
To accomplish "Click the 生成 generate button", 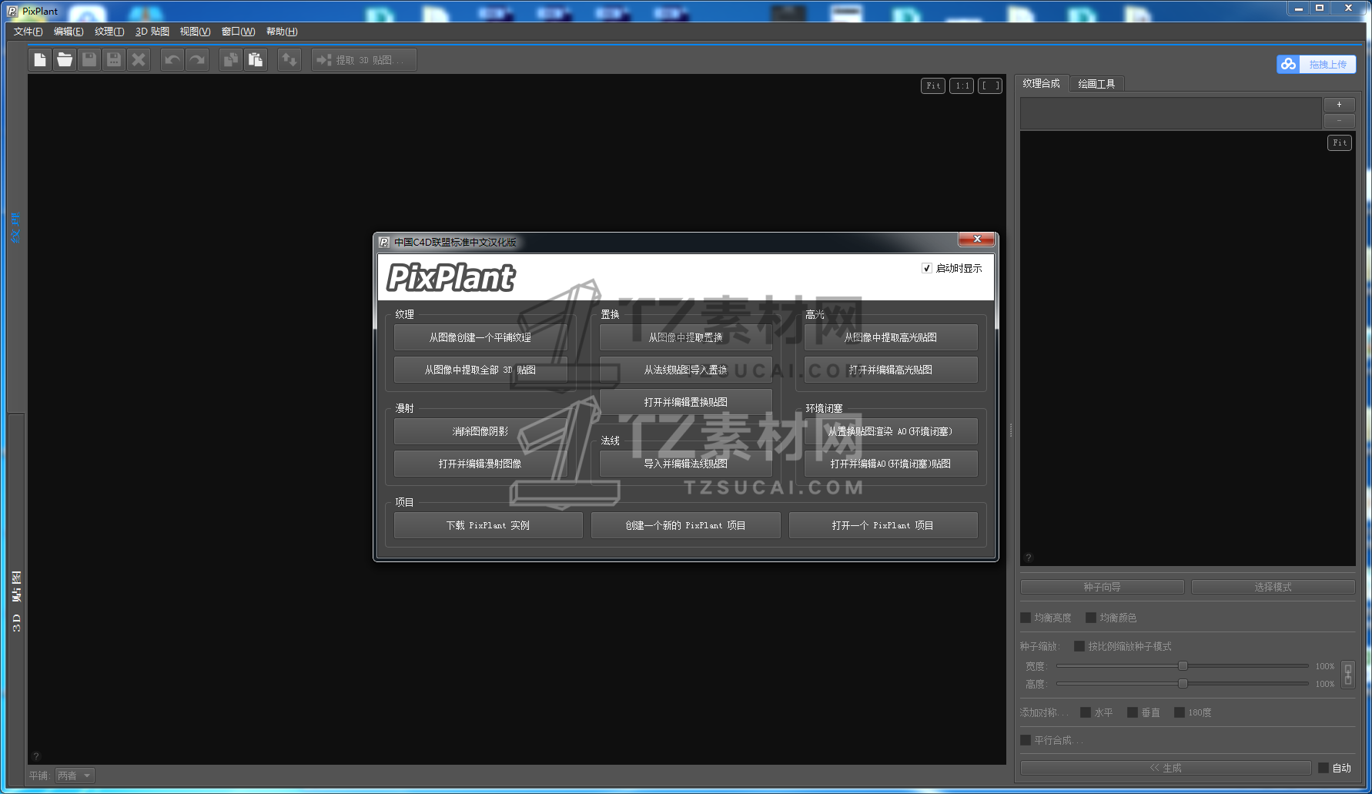I will click(1166, 768).
